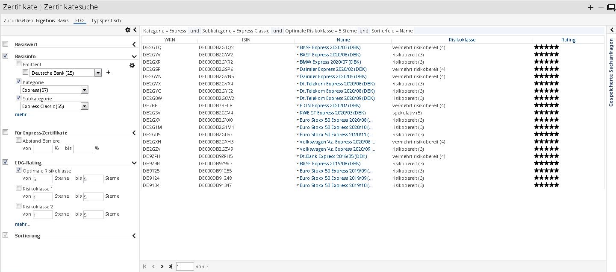Click the gear icon beside Emittent

pos(132,65)
